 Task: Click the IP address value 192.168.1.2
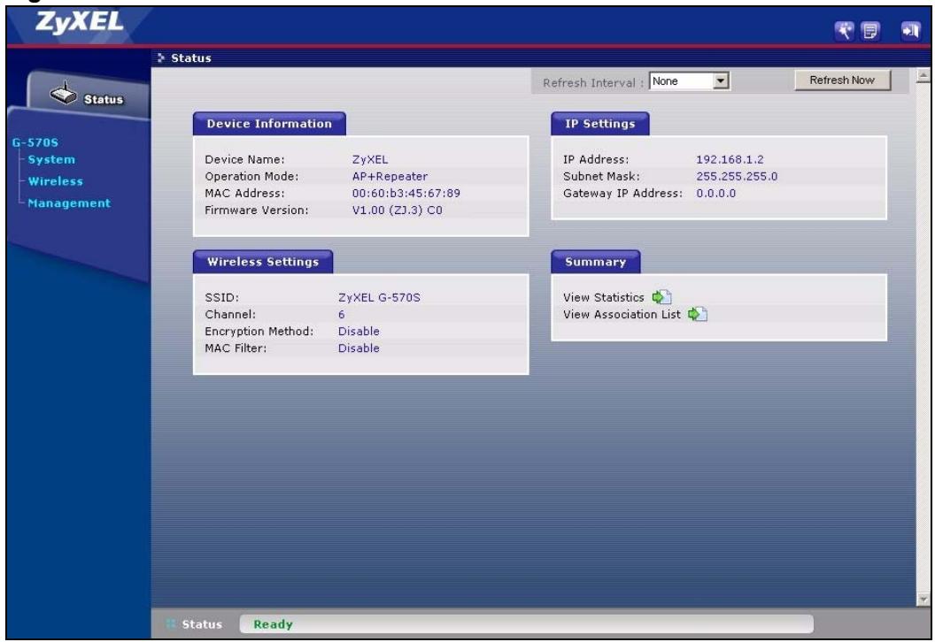730,159
